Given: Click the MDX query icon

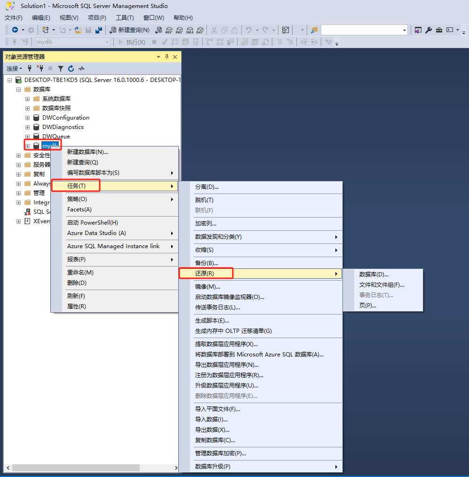Looking at the screenshot, I should tap(169, 30).
